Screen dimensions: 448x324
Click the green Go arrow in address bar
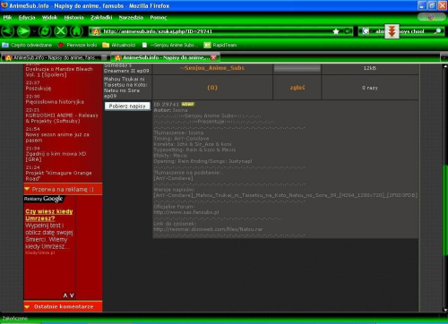click(x=348, y=31)
